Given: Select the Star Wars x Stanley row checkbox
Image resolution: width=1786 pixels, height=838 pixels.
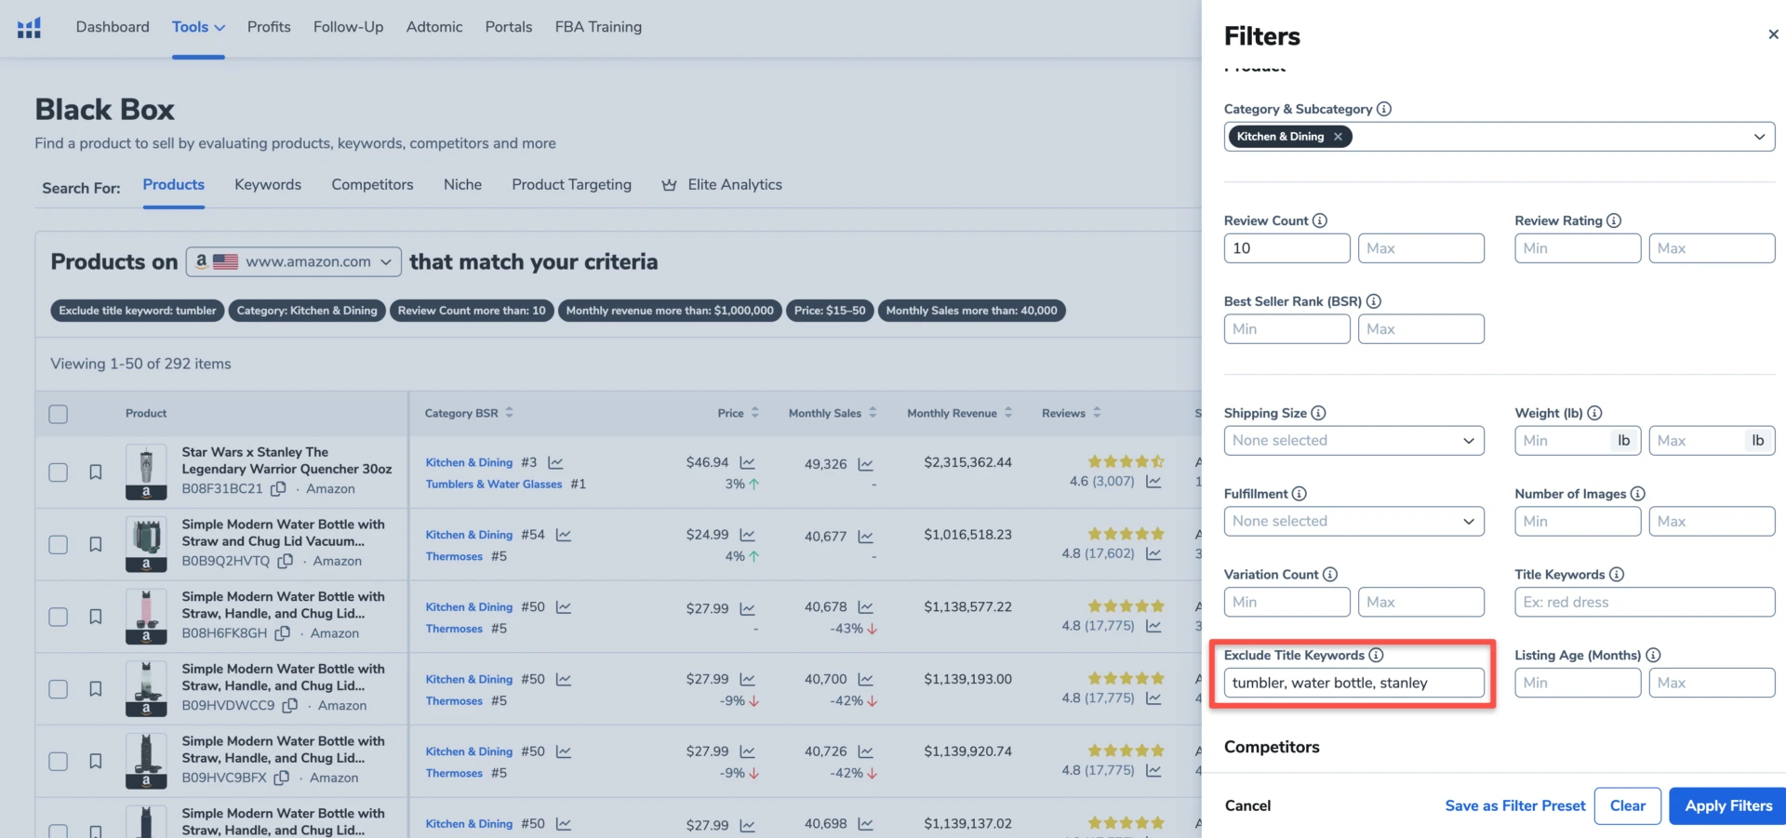Looking at the screenshot, I should [58, 472].
